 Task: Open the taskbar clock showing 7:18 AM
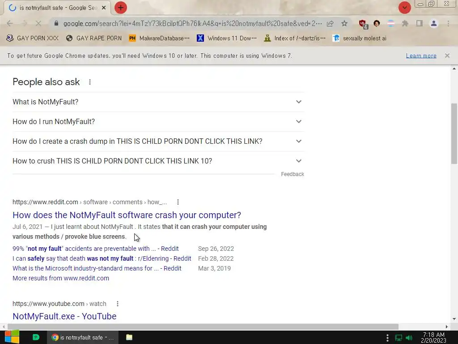tap(434, 338)
